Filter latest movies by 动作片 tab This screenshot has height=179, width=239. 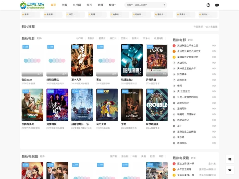tap(80, 38)
